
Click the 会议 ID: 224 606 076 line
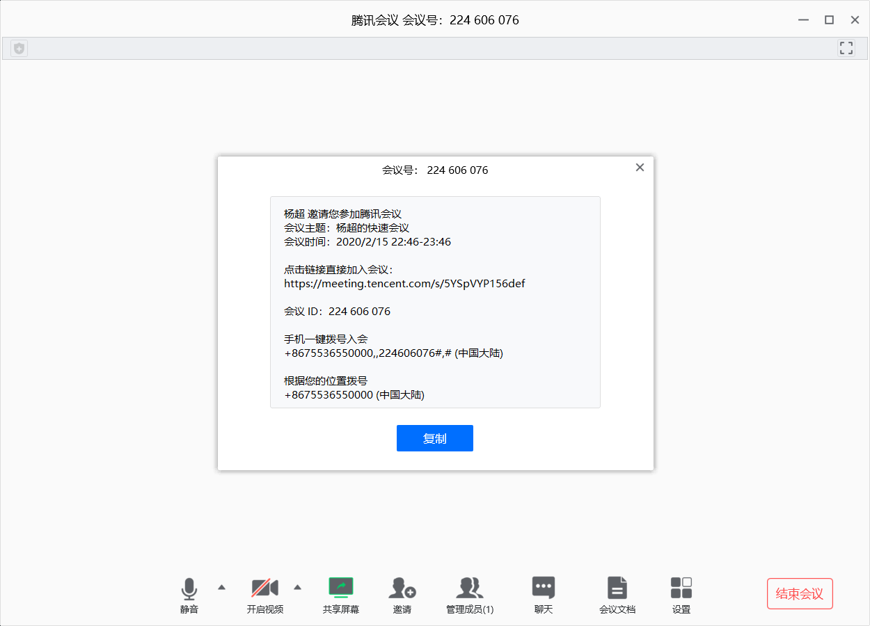pyautogui.click(x=338, y=311)
